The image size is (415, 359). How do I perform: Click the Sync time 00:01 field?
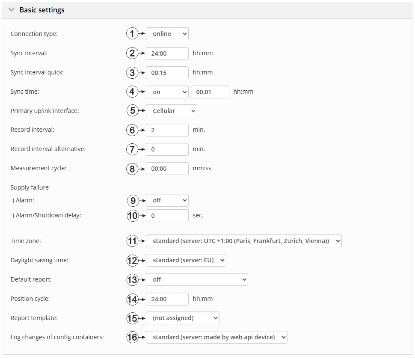tap(210, 92)
